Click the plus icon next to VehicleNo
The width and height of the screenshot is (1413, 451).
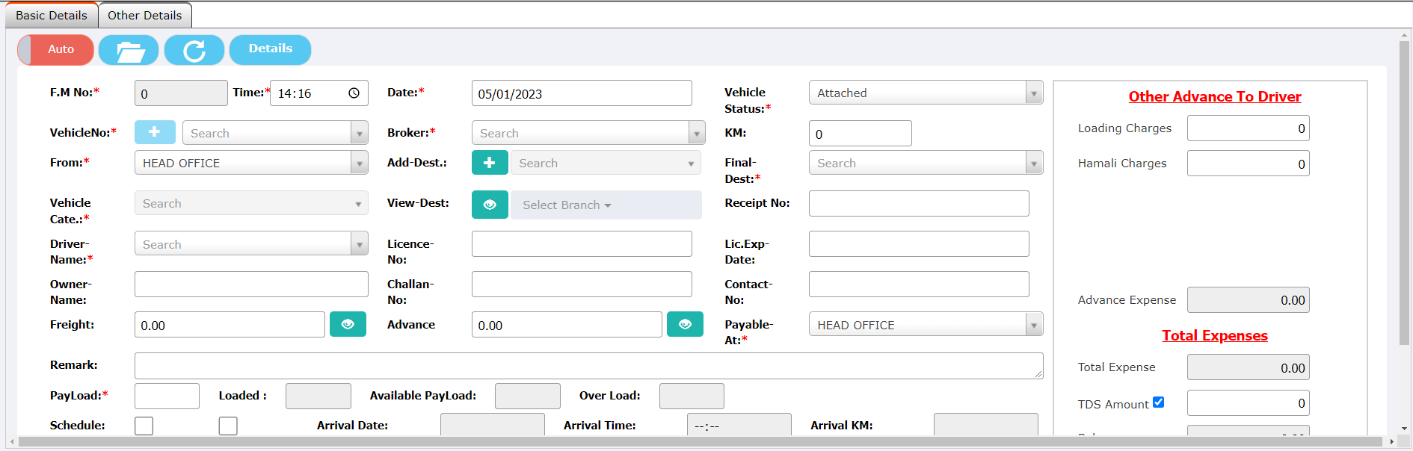pos(155,132)
